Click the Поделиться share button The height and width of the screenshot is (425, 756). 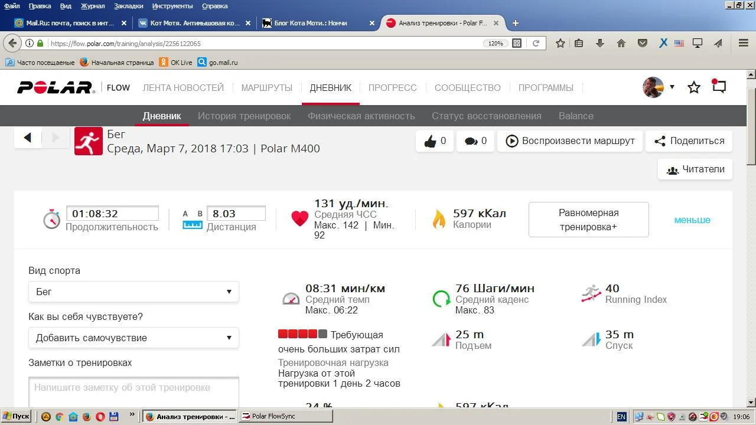(689, 141)
